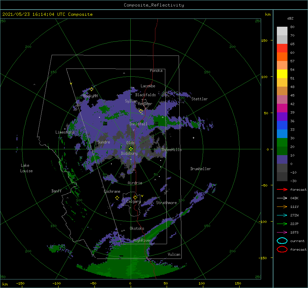Click the Lacombe city label
The image size is (308, 288).
(x=148, y=86)
